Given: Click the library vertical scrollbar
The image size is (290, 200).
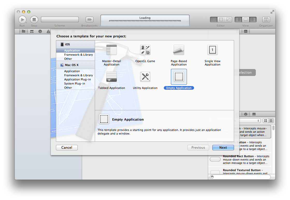Looking at the screenshot, I should tap(273, 128).
